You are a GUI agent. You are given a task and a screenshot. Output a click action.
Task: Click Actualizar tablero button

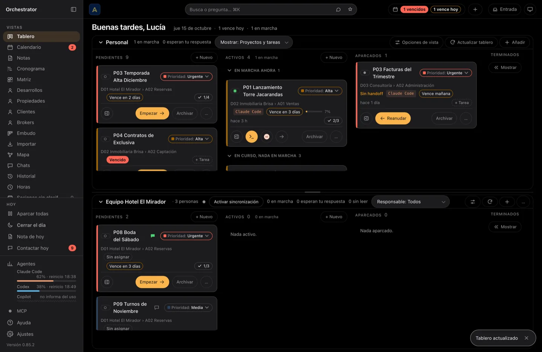pyautogui.click(x=471, y=42)
